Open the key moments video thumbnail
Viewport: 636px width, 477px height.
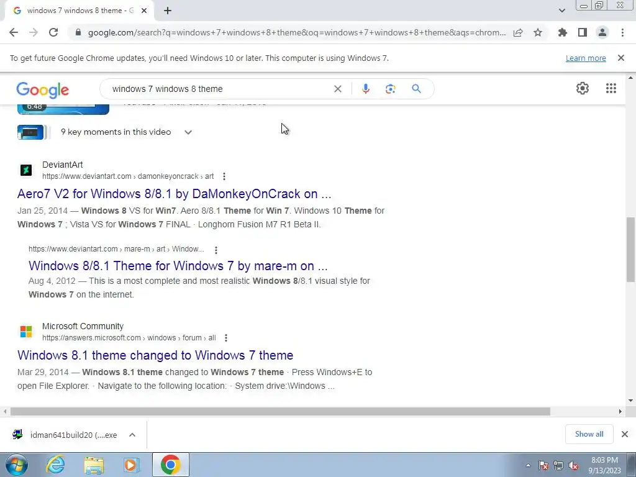[30, 132]
